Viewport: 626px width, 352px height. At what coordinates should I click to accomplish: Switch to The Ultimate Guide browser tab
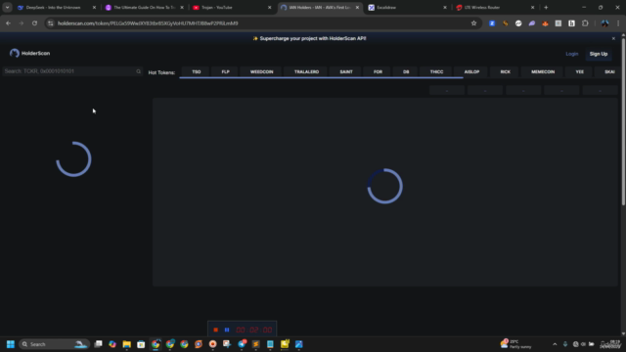pyautogui.click(x=144, y=7)
